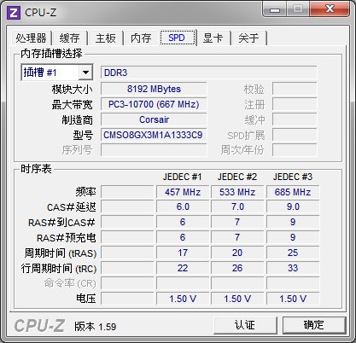Image resolution: width=356 pixels, height=343 pixels.
Task: Click the 最大带宽 label
Action: (x=73, y=105)
